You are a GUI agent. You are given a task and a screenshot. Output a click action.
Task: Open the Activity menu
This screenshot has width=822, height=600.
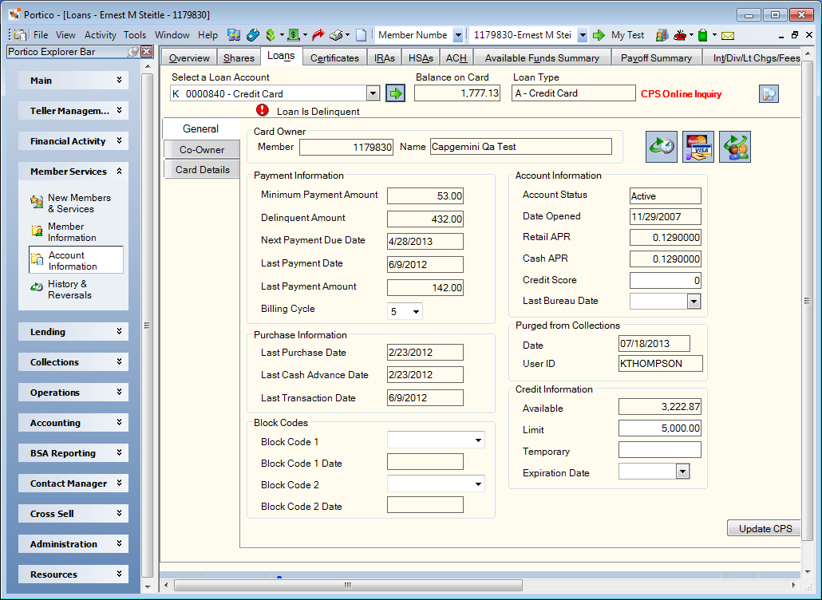coord(100,35)
